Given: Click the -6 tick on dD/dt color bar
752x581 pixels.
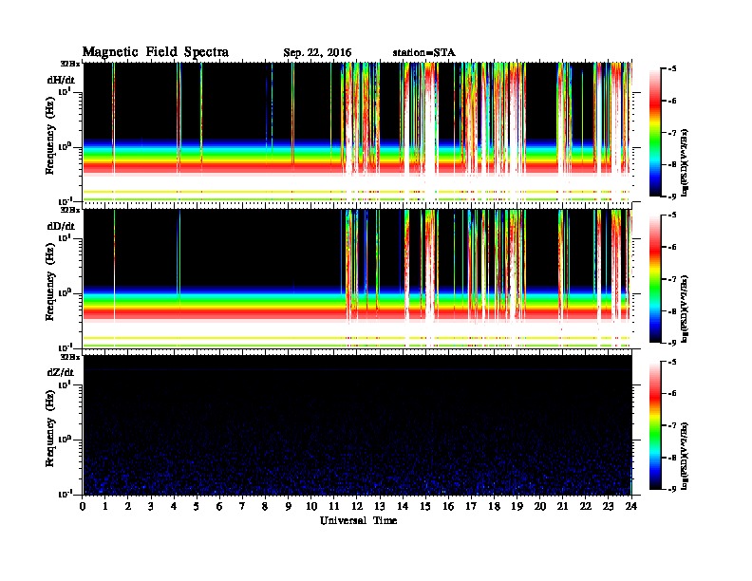Looking at the screenshot, I should point(672,247).
